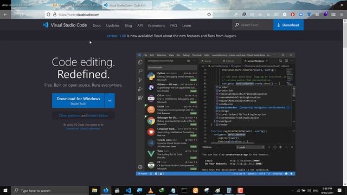Go back using the browser back arrow

tap(5, 15)
